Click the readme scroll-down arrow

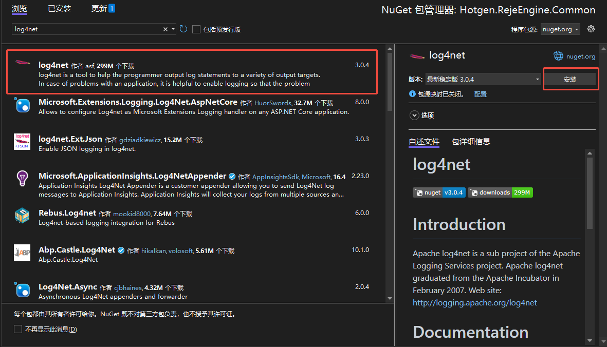[590, 340]
